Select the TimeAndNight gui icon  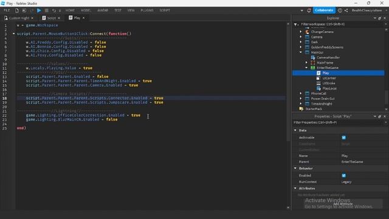tap(307, 104)
